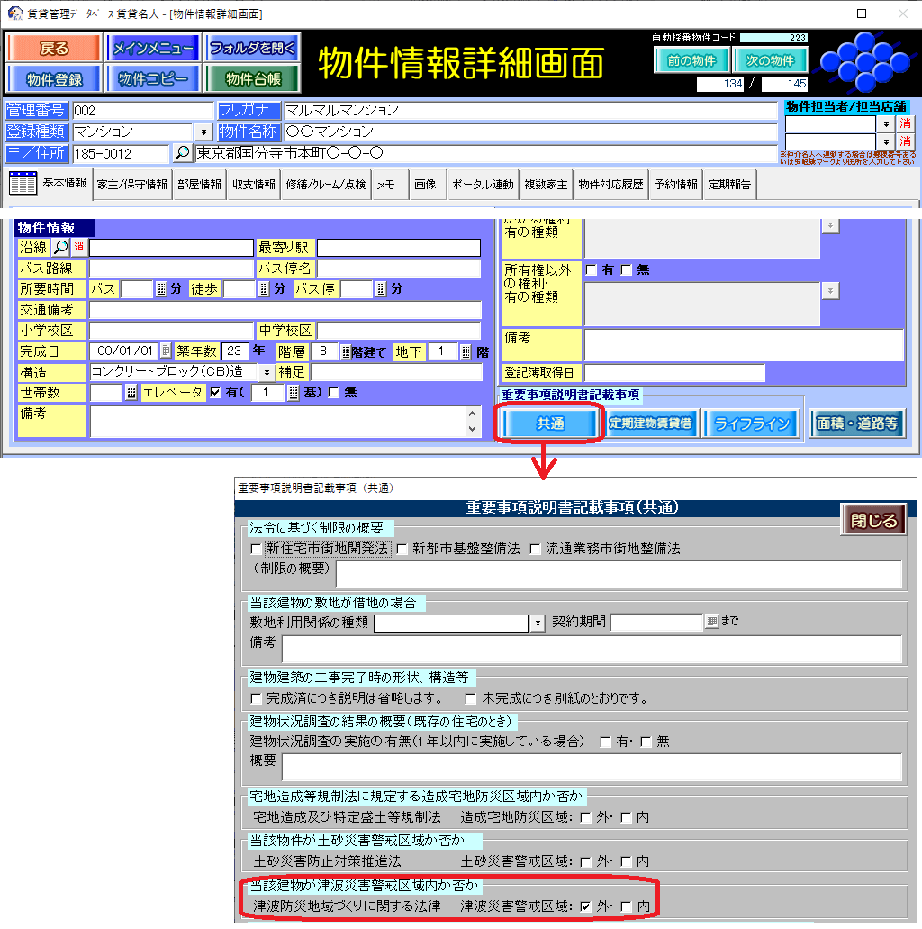Click the red 消 icon beside 沿線
Screen dimensions: 922x929
[79, 247]
